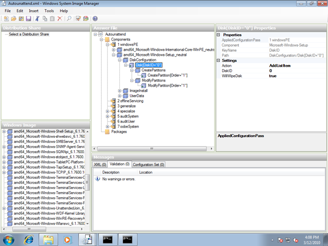Collapse the DiskConfiguration node

tap(119, 60)
